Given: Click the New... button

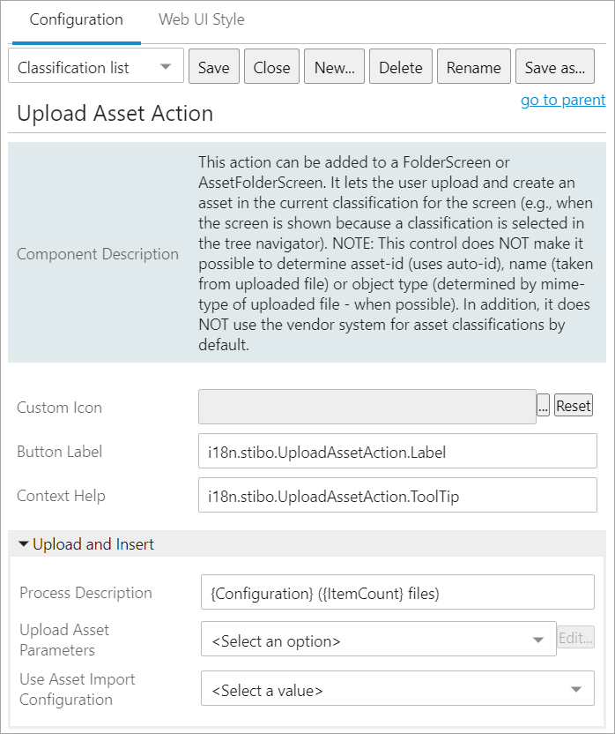Looking at the screenshot, I should 334,67.
